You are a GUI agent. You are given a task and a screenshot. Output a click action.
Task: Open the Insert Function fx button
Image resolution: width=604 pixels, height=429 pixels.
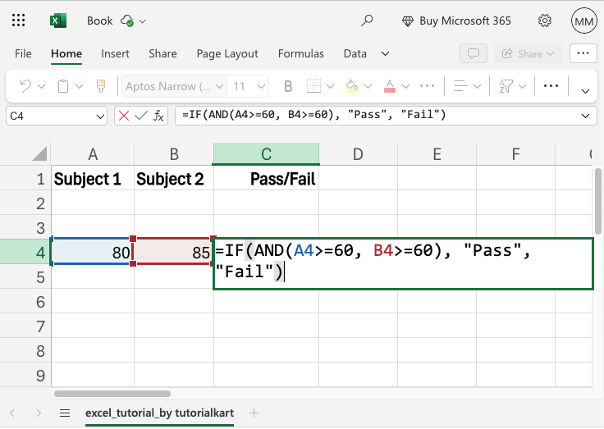pyautogui.click(x=158, y=116)
